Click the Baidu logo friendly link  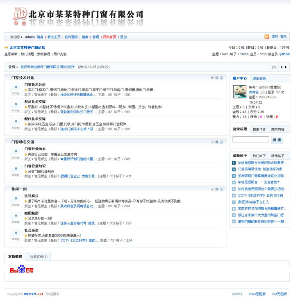[22, 270]
